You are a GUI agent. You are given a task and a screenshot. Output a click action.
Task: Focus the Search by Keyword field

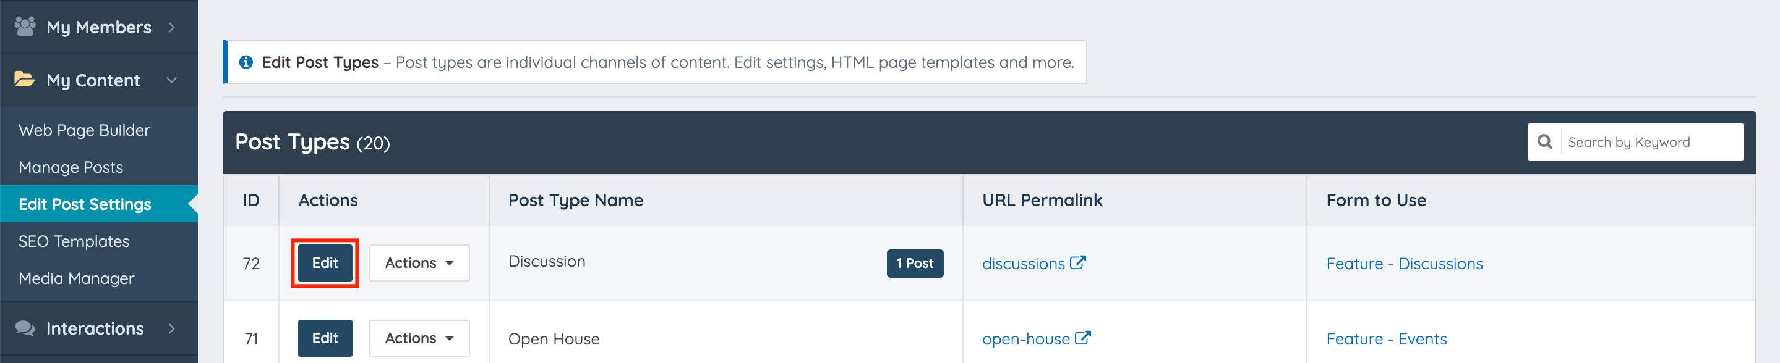tap(1651, 142)
